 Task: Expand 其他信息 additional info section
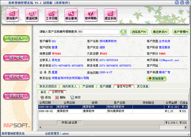point(156,78)
